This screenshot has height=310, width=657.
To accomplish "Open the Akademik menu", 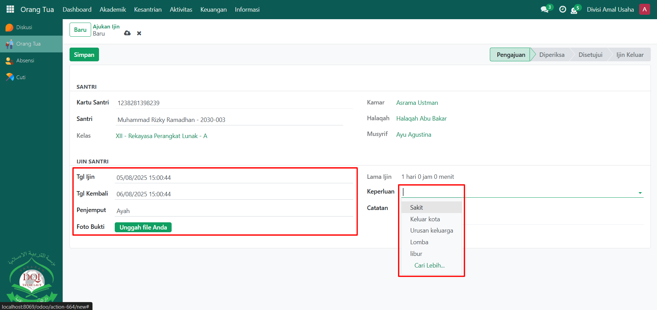I will click(x=113, y=10).
